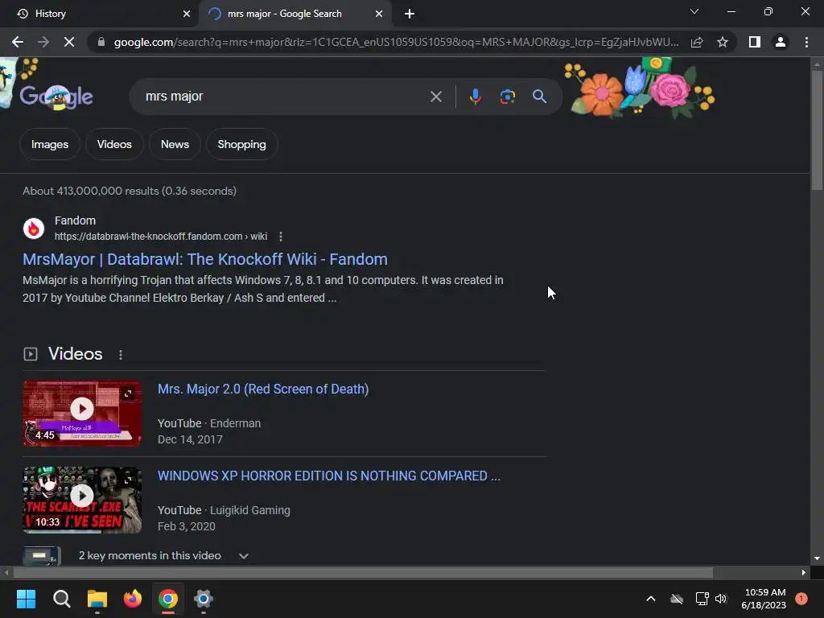Clear the search query text
Viewport: 824px width, 618px height.
coord(435,97)
